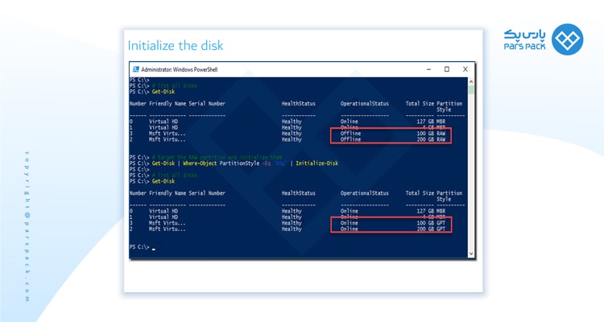Click the 'Administrator: Windows PowerShell' title text
The width and height of the screenshot is (604, 322).
coord(179,70)
